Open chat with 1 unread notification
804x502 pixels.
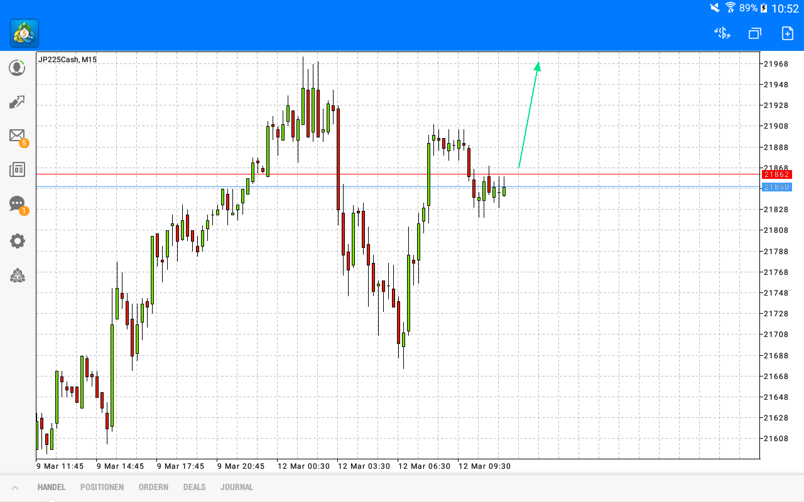click(17, 204)
